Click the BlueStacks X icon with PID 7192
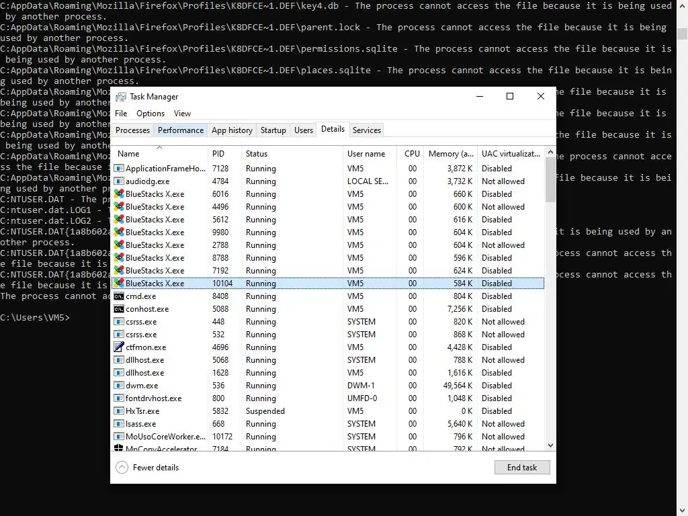This screenshot has height=516, width=688. (118, 270)
